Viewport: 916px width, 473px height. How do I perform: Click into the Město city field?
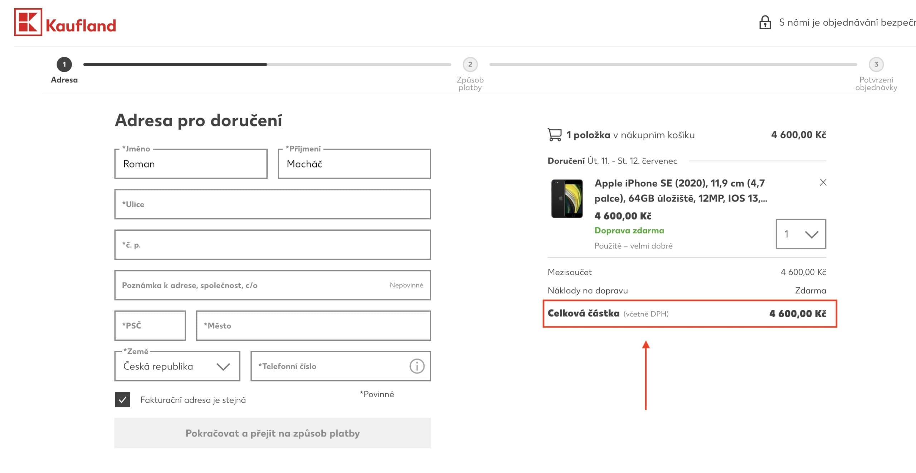(x=313, y=325)
